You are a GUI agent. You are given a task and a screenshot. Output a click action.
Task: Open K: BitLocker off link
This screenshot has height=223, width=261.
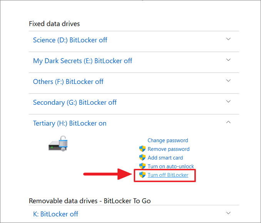click(55, 214)
